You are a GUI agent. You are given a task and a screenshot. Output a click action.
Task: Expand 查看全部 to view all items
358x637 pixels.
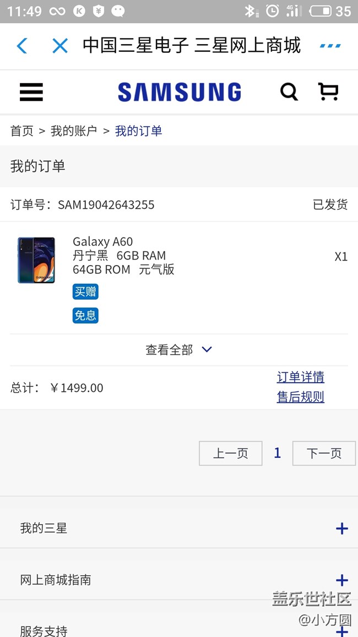tap(180, 349)
